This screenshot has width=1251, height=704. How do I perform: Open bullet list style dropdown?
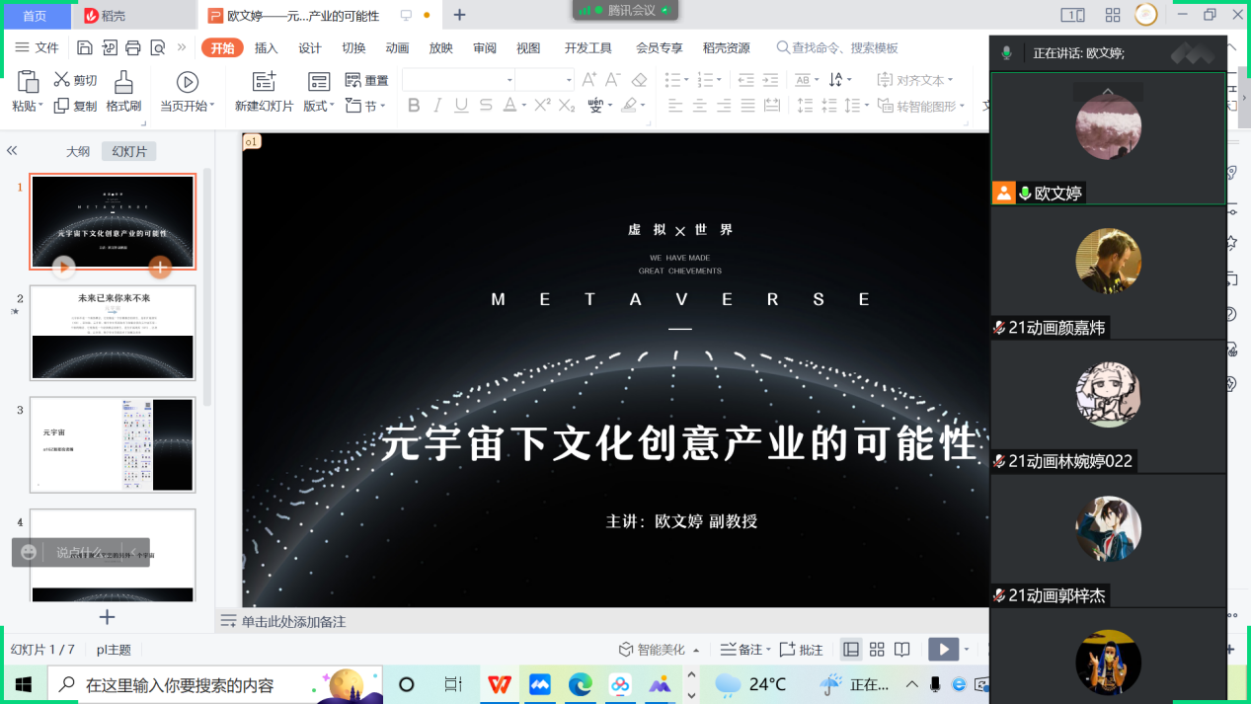click(x=686, y=80)
